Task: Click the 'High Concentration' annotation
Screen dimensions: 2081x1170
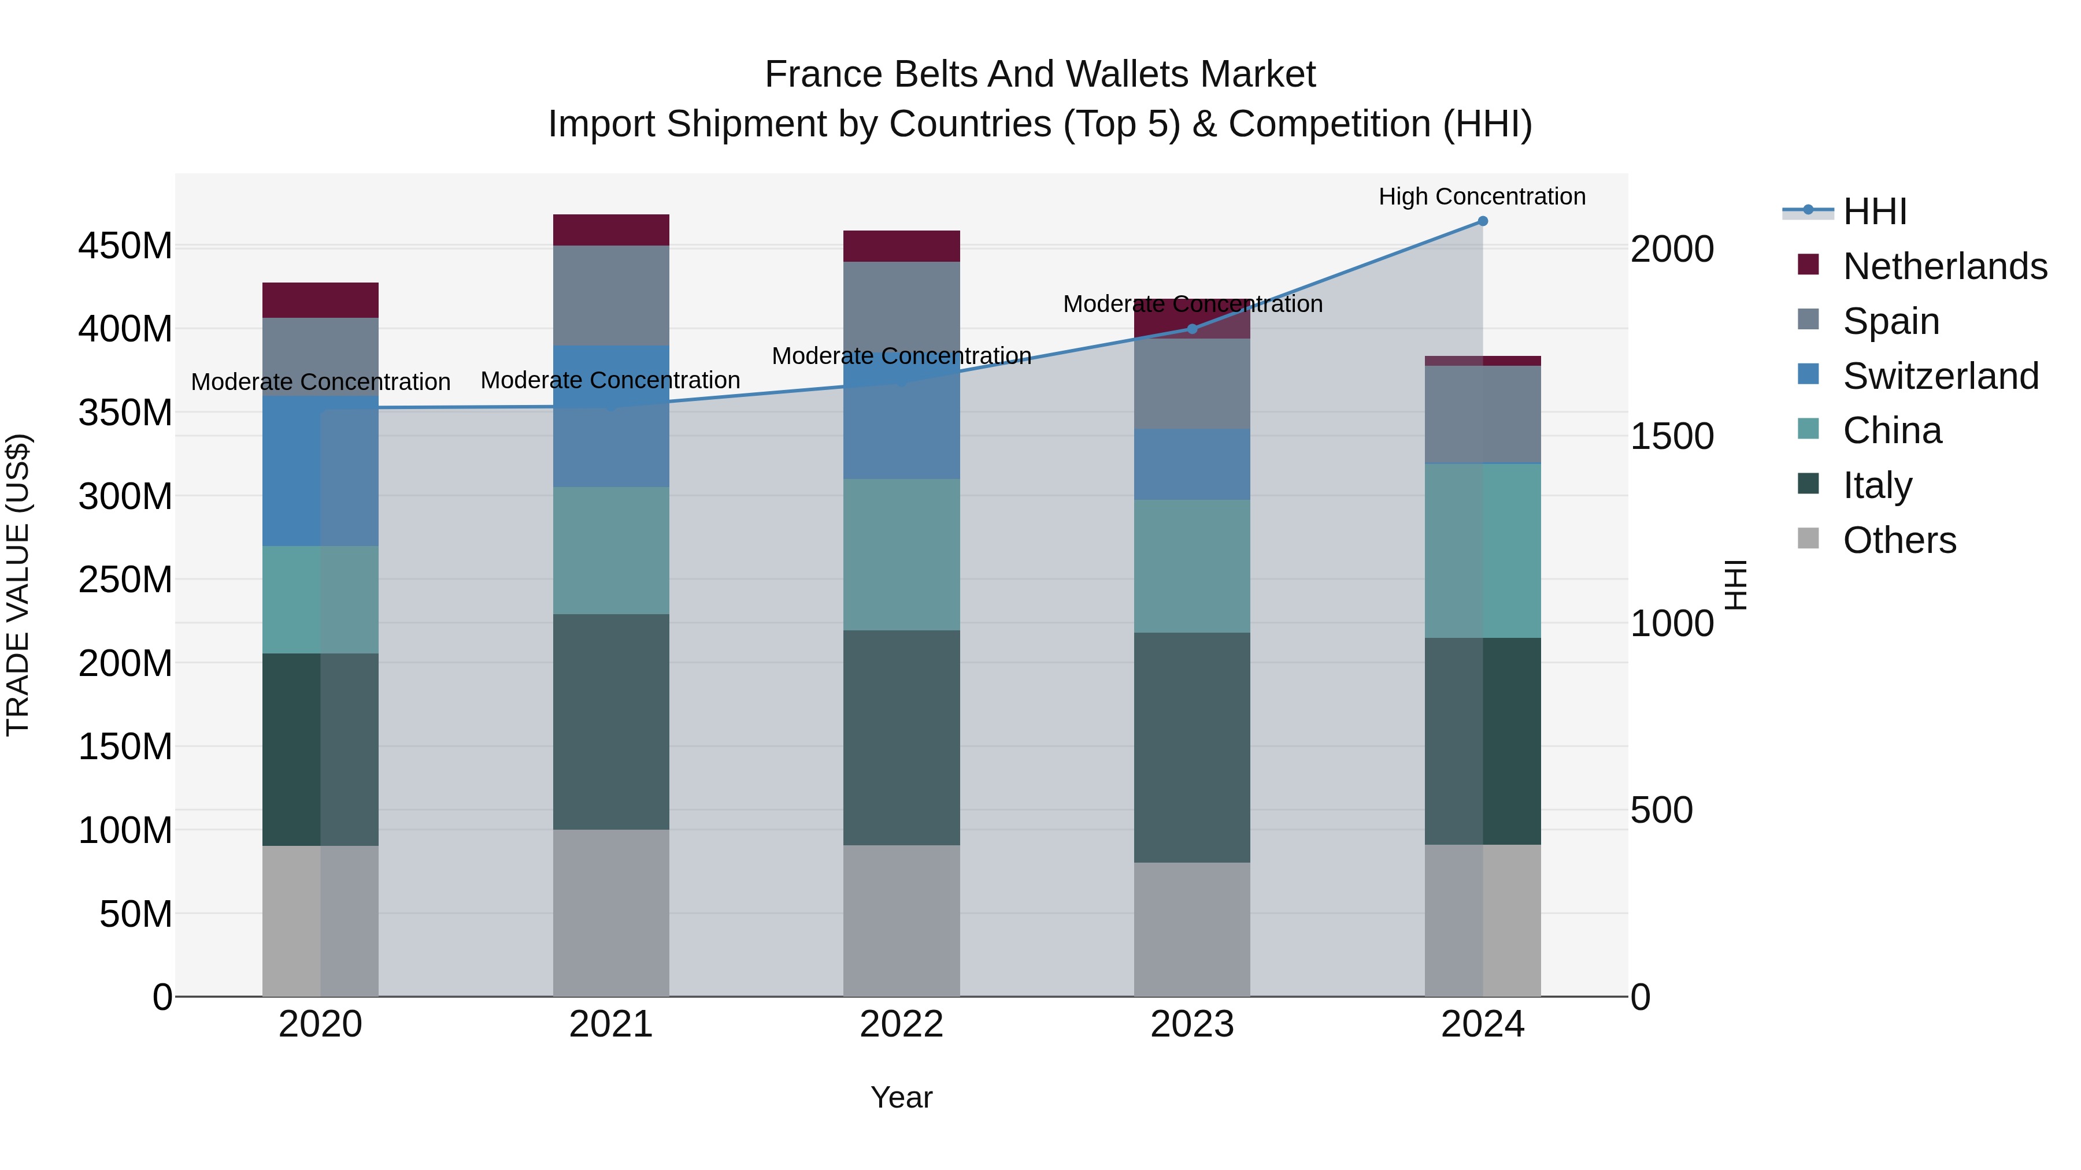Action: [1482, 196]
